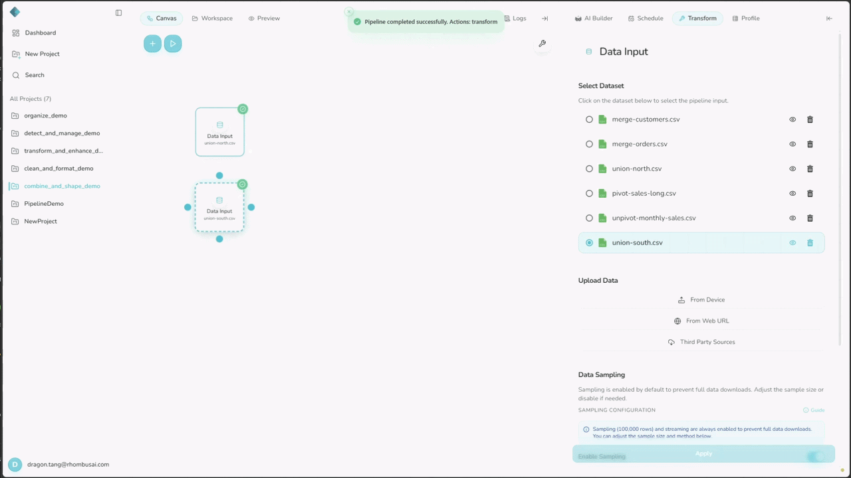The height and width of the screenshot is (478, 851).
Task: Select the union-north.csv Data Input node
Action: (220, 132)
